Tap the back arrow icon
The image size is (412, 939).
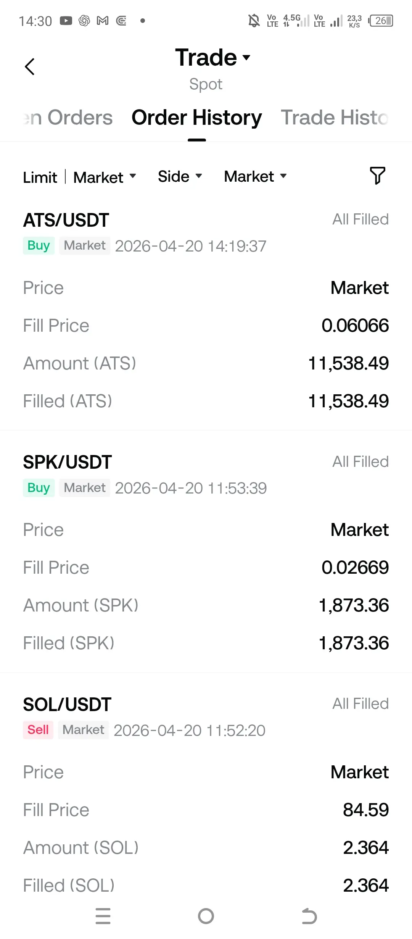click(x=30, y=67)
